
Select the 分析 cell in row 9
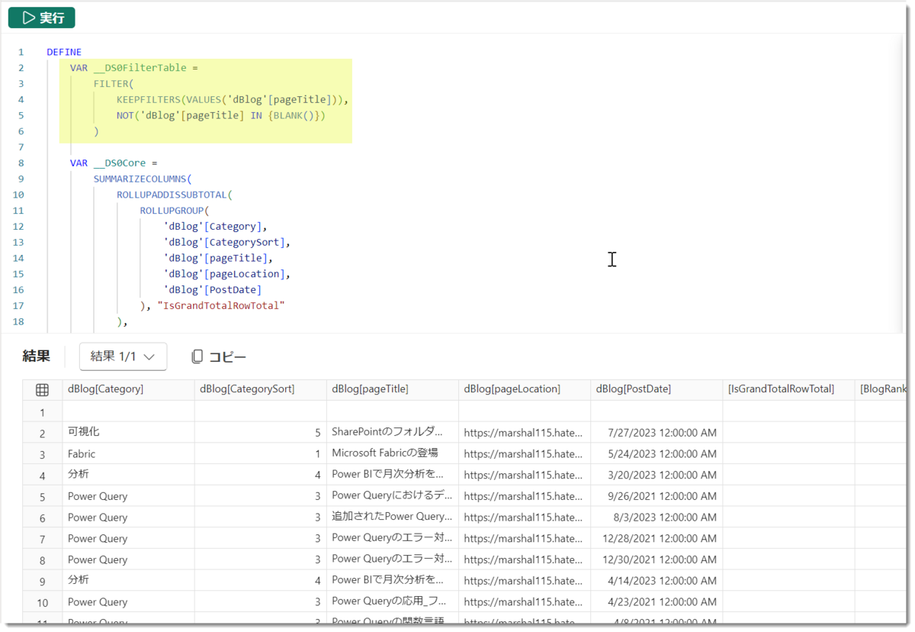pos(128,581)
